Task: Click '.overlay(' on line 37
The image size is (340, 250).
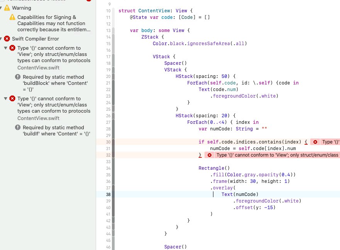Action: 223,188
